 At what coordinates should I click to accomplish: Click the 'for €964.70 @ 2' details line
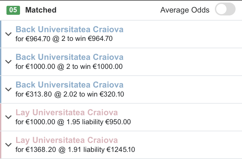(x=64, y=39)
